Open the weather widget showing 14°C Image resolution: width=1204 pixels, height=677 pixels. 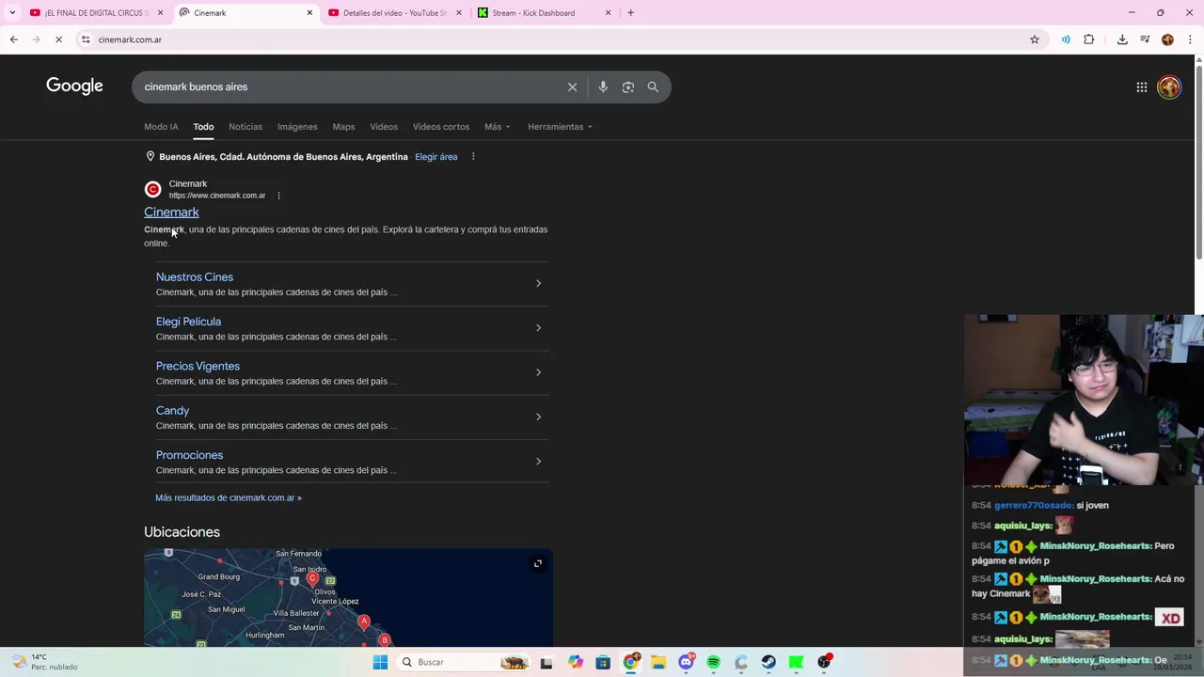point(43,662)
